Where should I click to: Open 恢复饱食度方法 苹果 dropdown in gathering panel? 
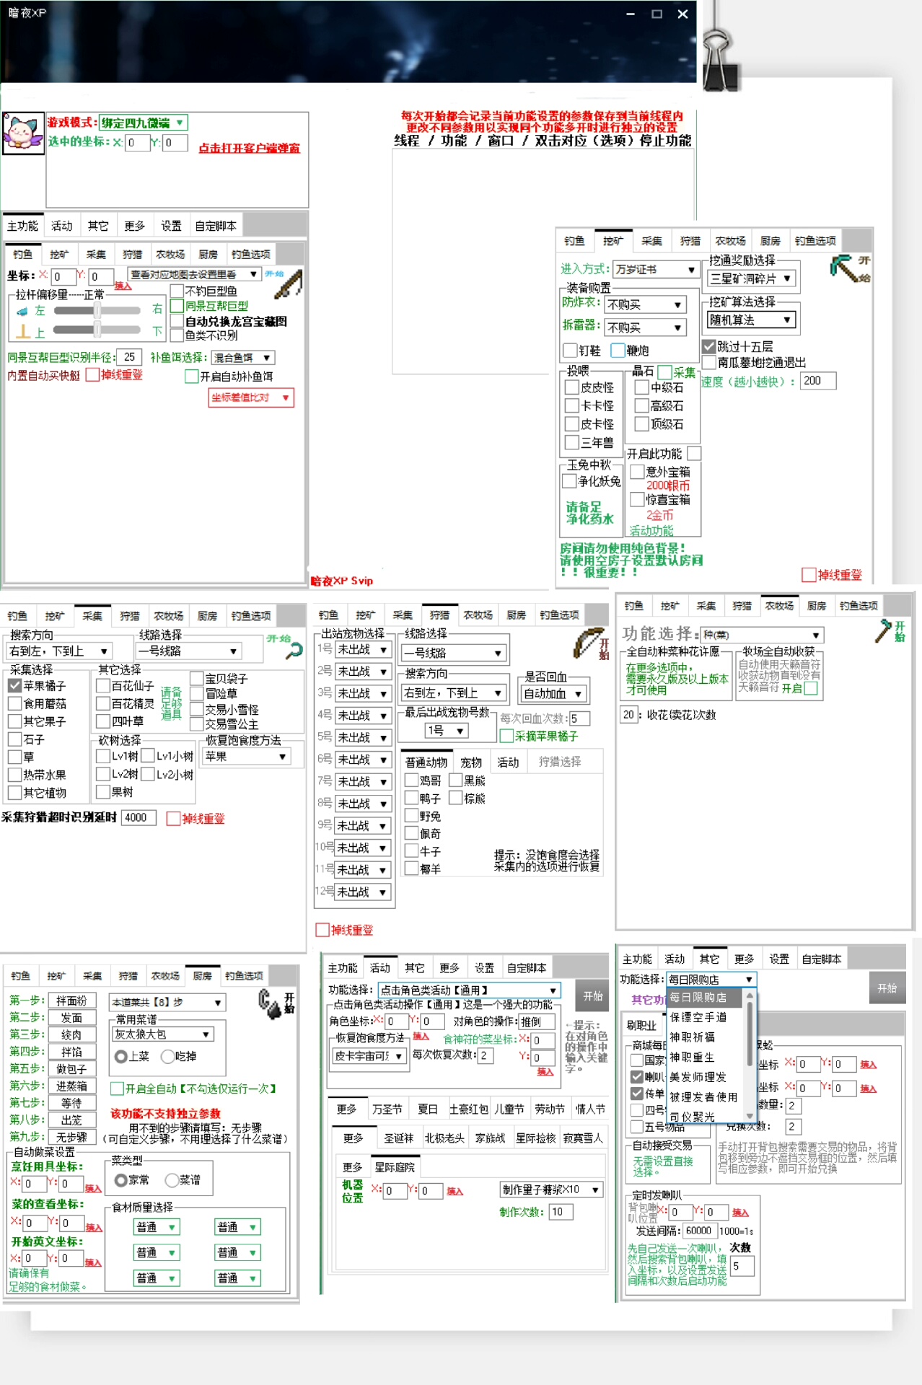point(246,757)
